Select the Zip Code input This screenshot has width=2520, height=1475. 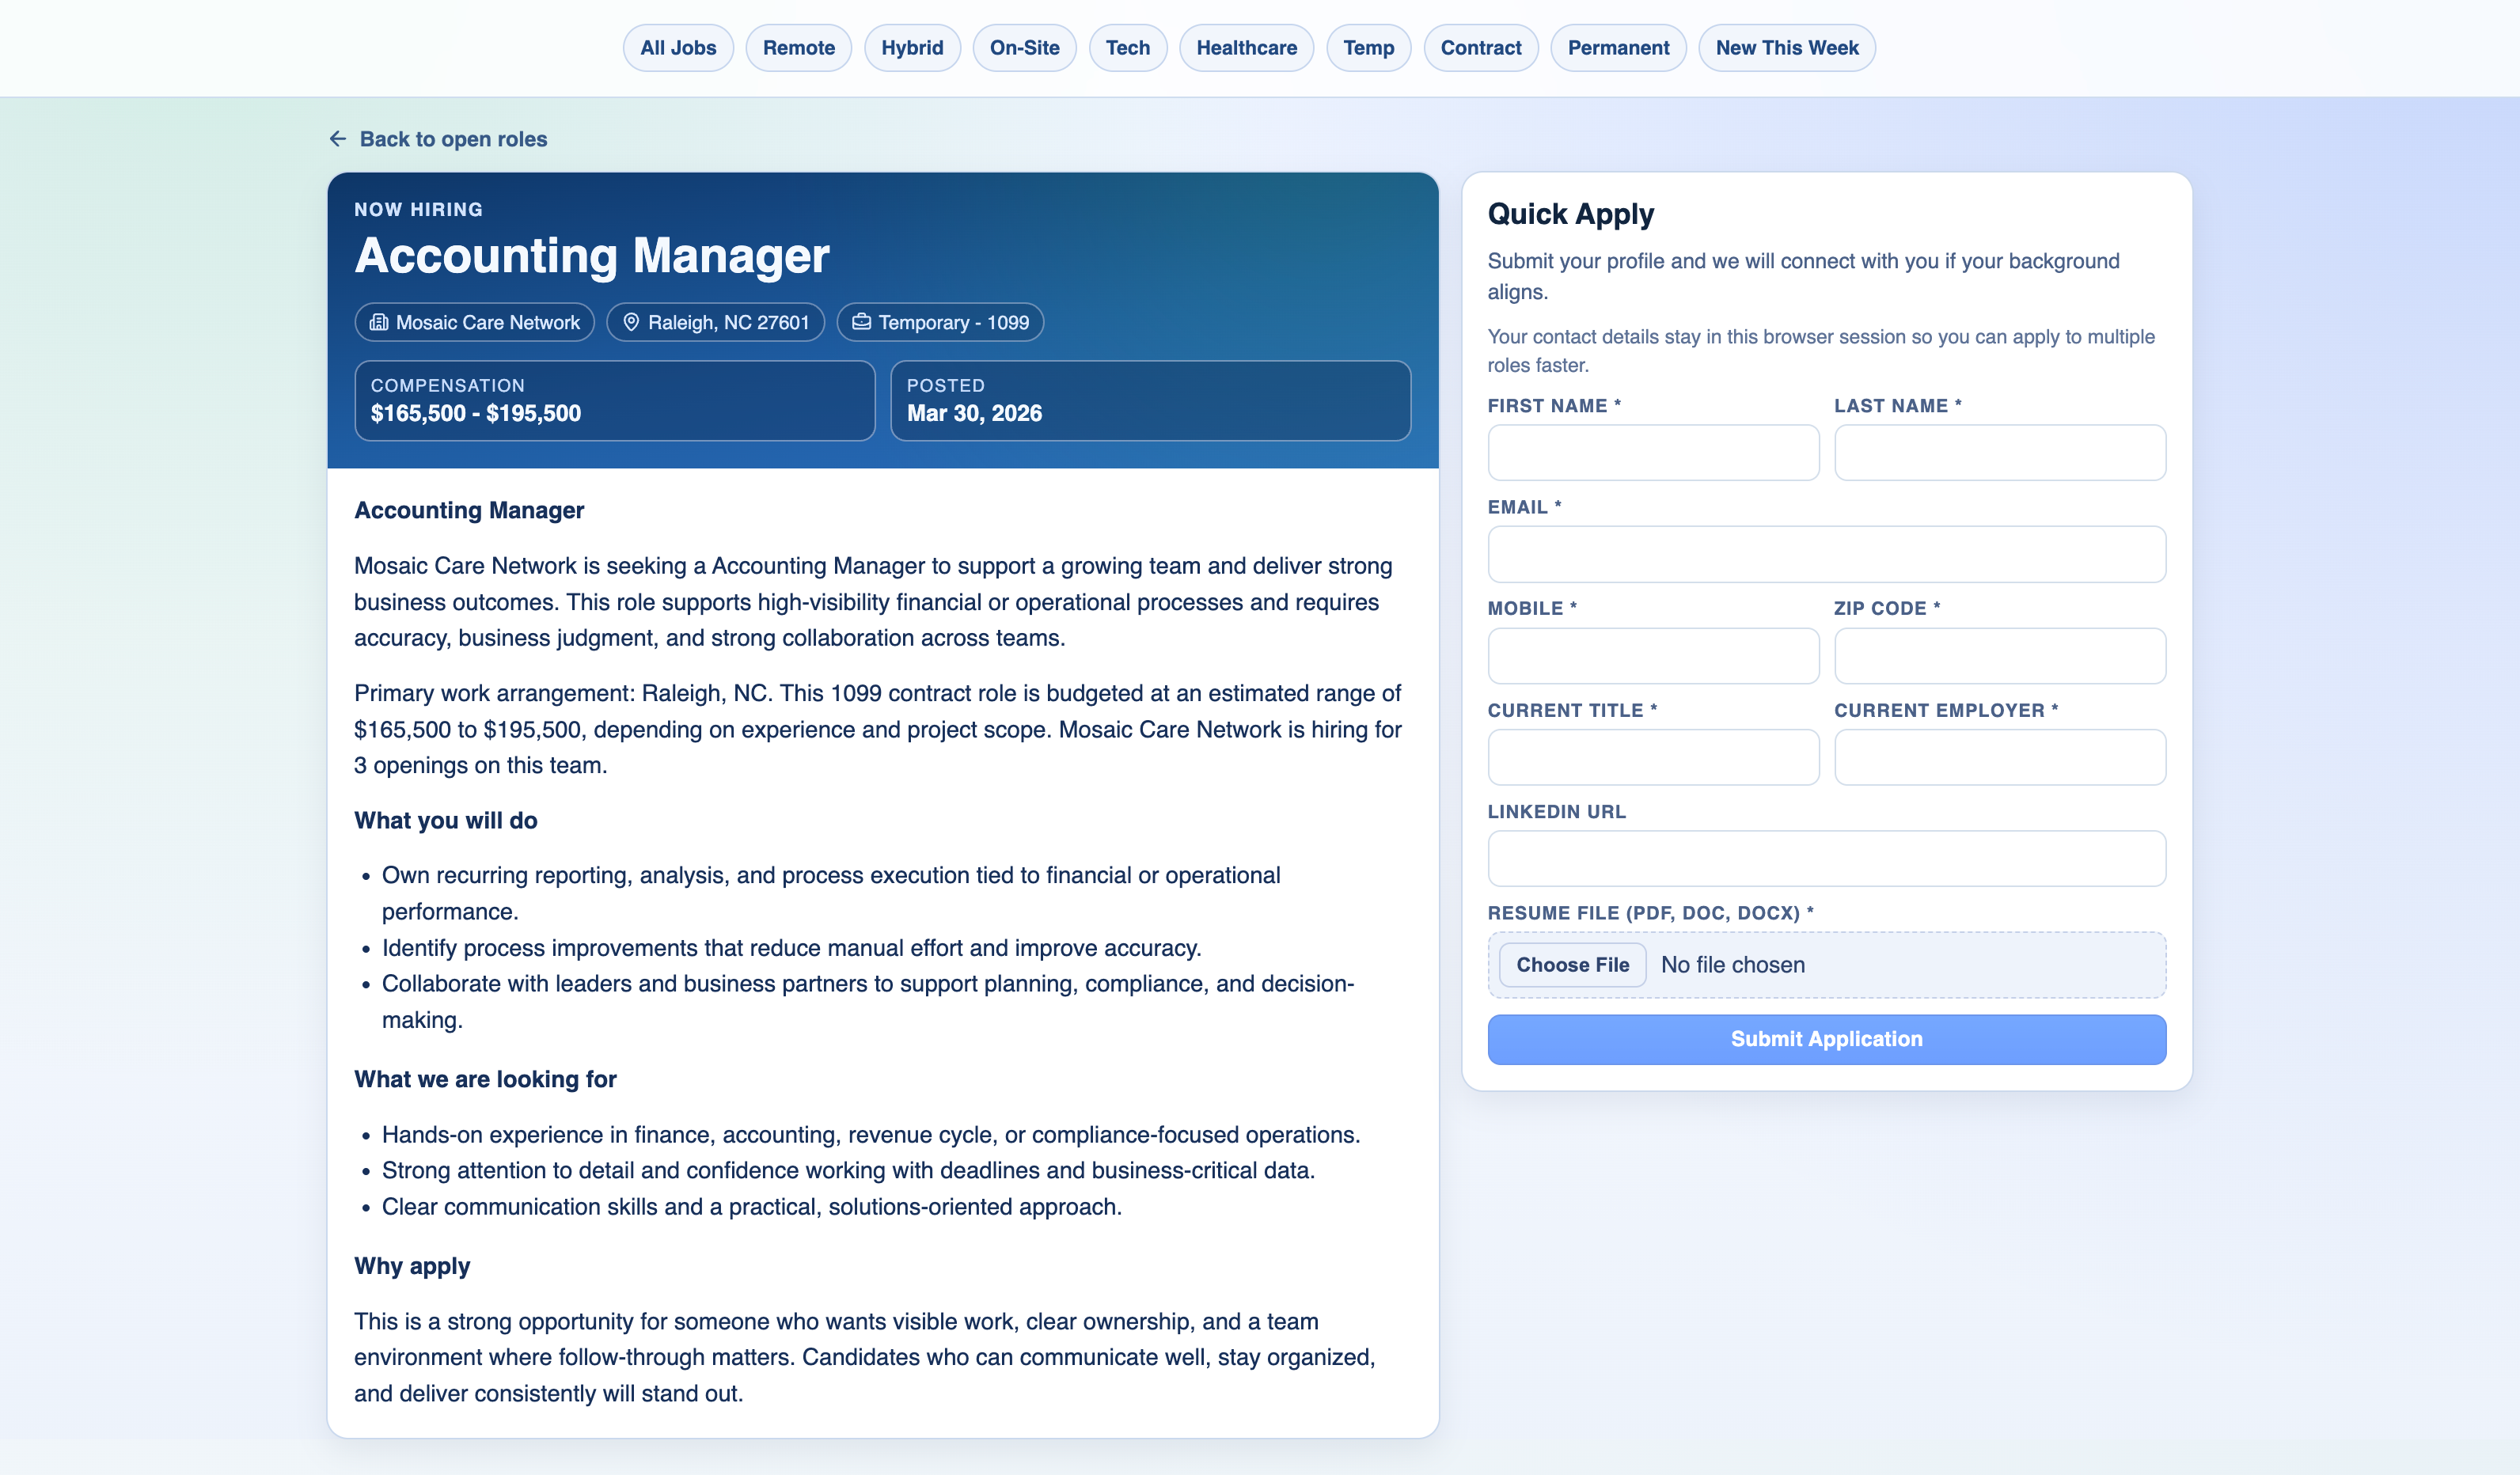tap(1999, 656)
